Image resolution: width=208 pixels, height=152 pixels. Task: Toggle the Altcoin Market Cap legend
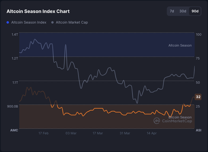(x=72, y=22)
